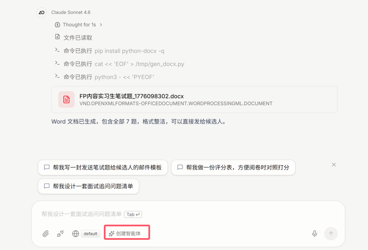Choose suggestion 帮我设计一套面试追问问题清单
Image resolution: width=368 pixels, height=250 pixels.
pyautogui.click(x=89, y=186)
